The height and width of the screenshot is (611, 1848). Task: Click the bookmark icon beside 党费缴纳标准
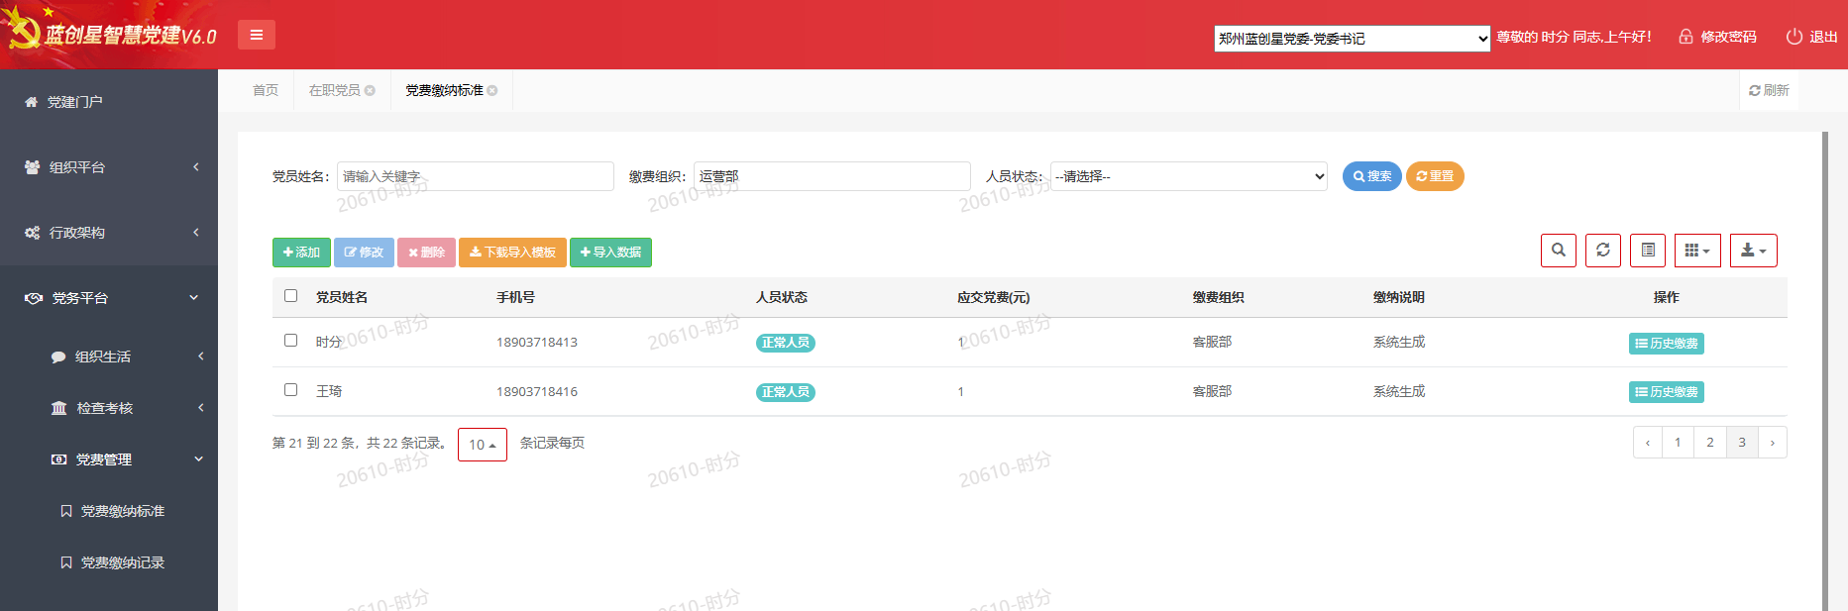tap(66, 511)
